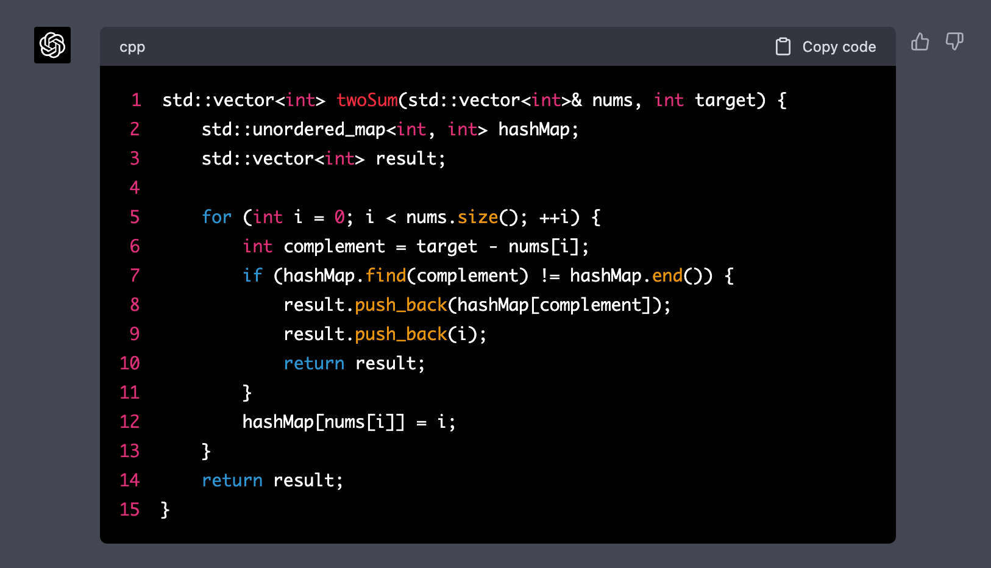Screen dimensions: 991x568
Task: Click the hashMap assignment on line 12
Action: pos(349,422)
